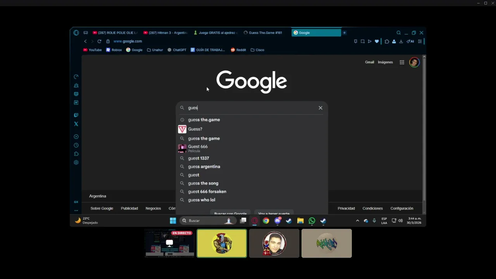Reload the page with refresh icon
The height and width of the screenshot is (279, 496).
point(99,41)
